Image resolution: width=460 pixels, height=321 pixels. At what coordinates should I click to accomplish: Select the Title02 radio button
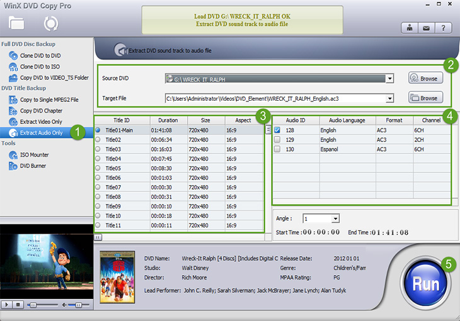[98, 140]
